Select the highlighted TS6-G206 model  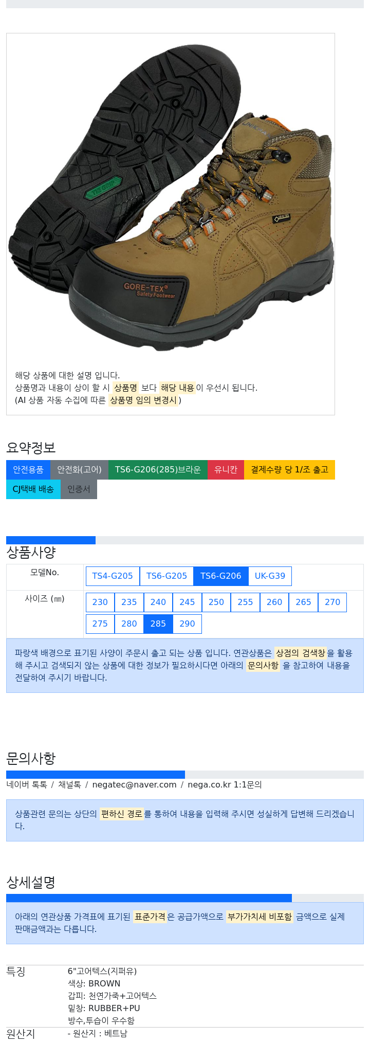[221, 576]
